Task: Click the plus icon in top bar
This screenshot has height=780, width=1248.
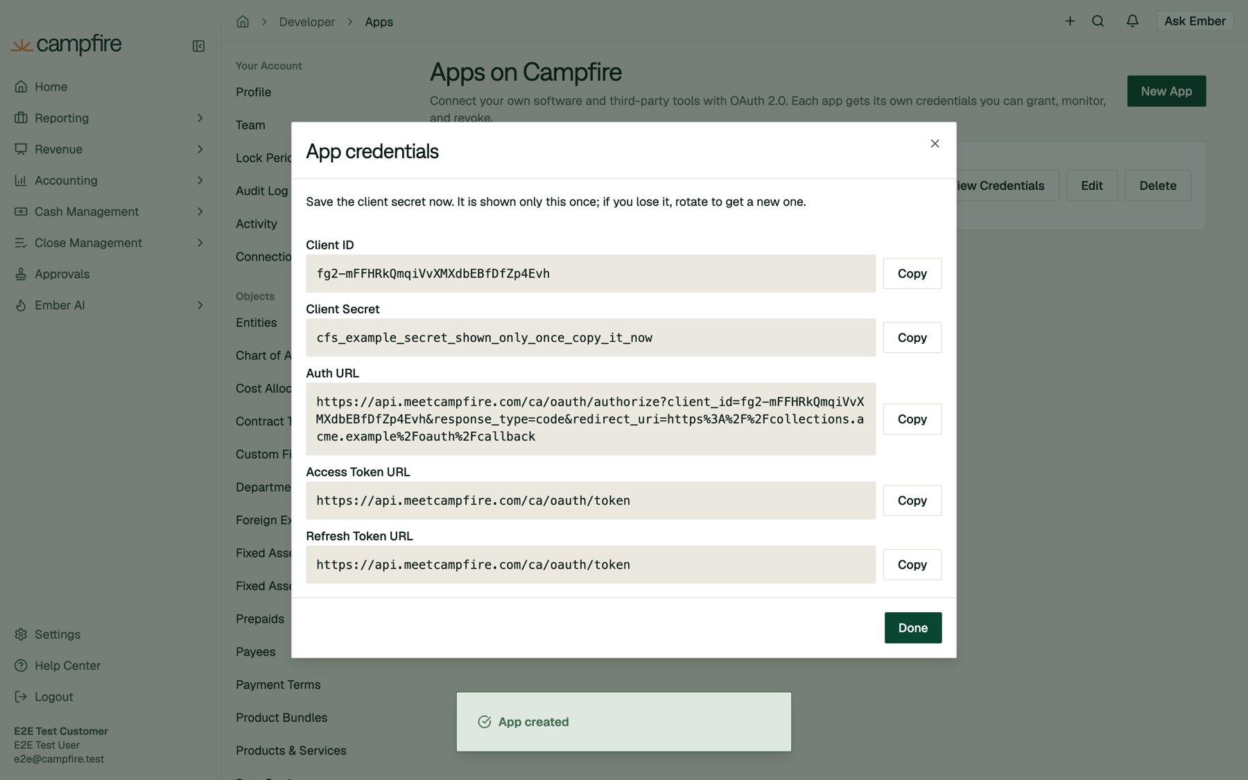Action: [1070, 21]
